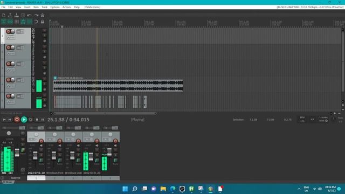Open the Options menu

pos(55,7)
